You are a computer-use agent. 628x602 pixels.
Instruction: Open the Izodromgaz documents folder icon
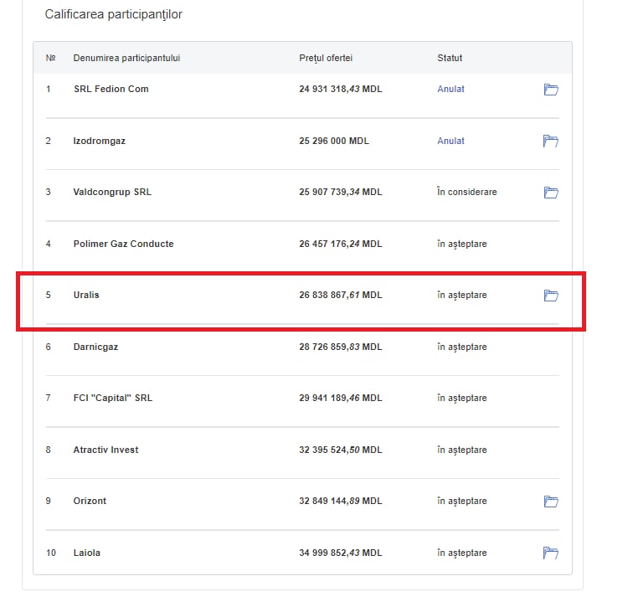click(x=551, y=141)
